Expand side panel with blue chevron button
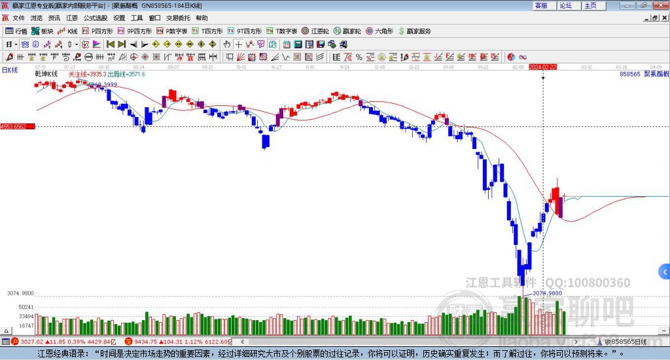Image resolution: width=670 pixels, height=360 pixels. [665, 272]
